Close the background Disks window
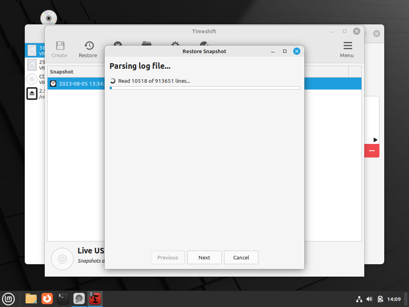Image resolution: width=409 pixels, height=307 pixels. pos(376,34)
